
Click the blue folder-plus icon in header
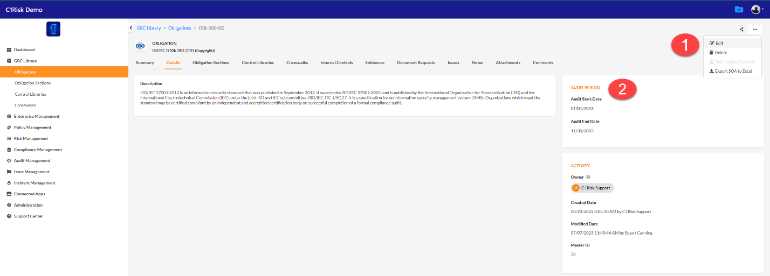tap(739, 10)
